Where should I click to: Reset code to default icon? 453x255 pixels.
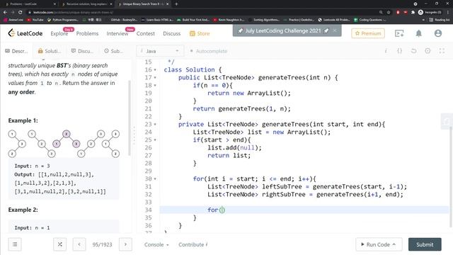point(413,51)
